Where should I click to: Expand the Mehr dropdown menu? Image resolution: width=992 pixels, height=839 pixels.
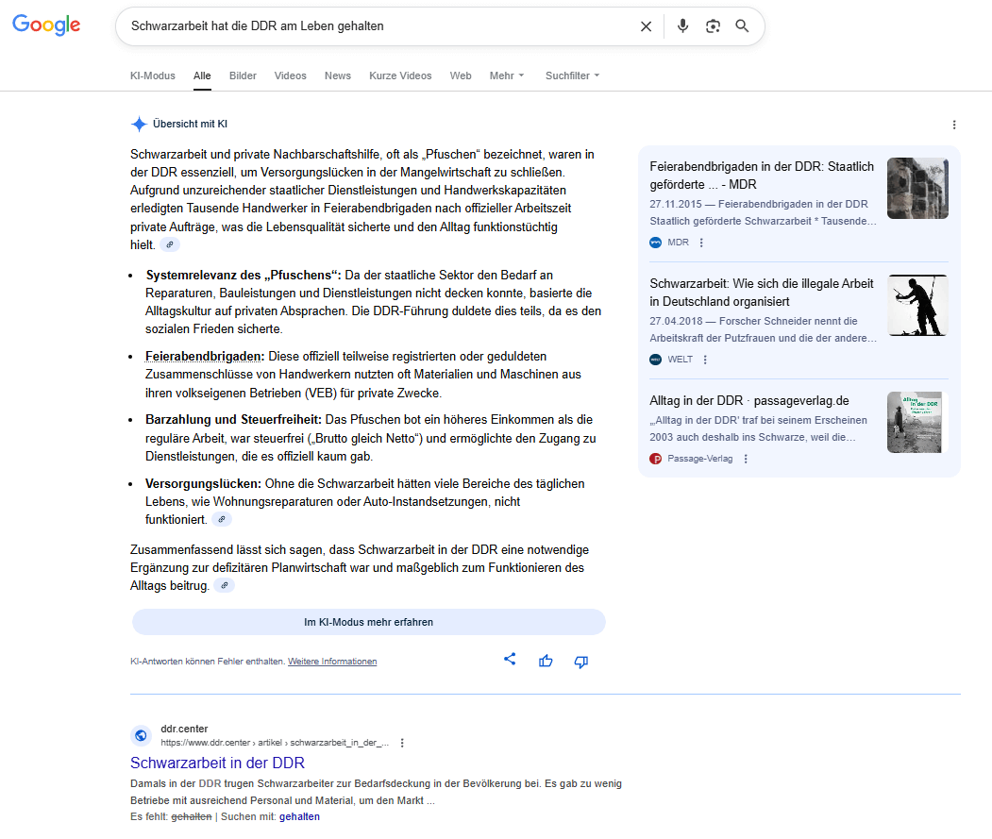point(507,76)
